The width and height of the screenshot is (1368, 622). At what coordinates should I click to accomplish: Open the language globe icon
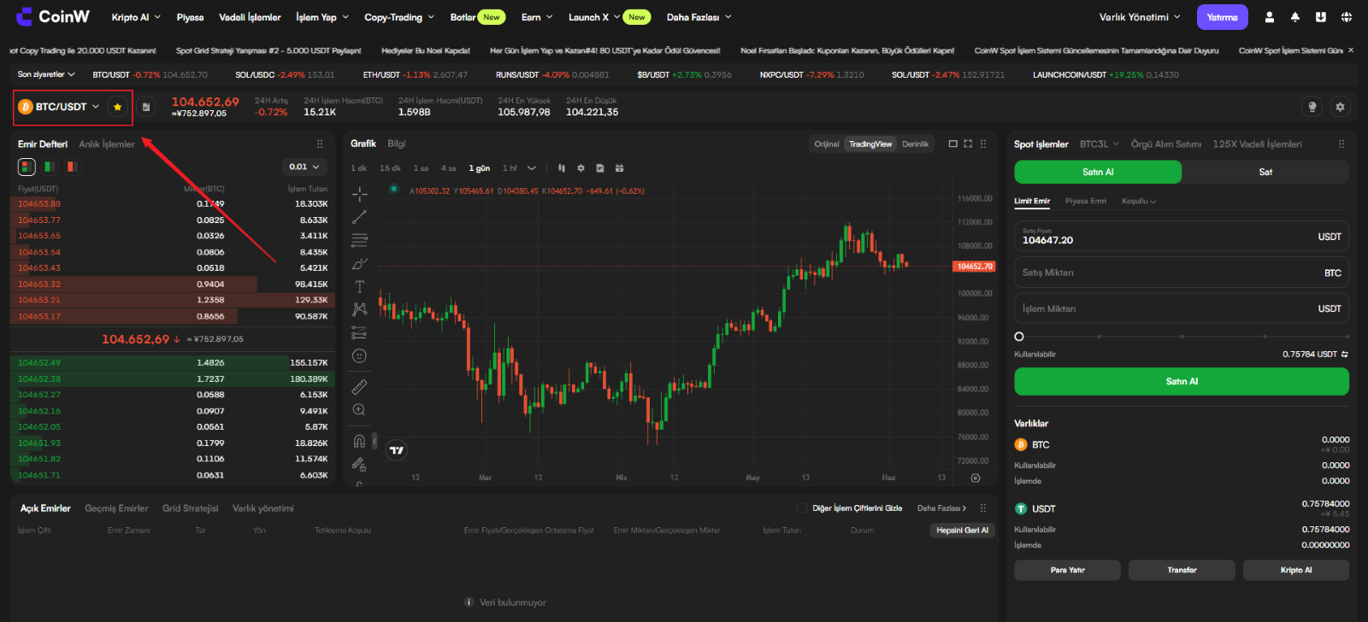pos(1347,17)
